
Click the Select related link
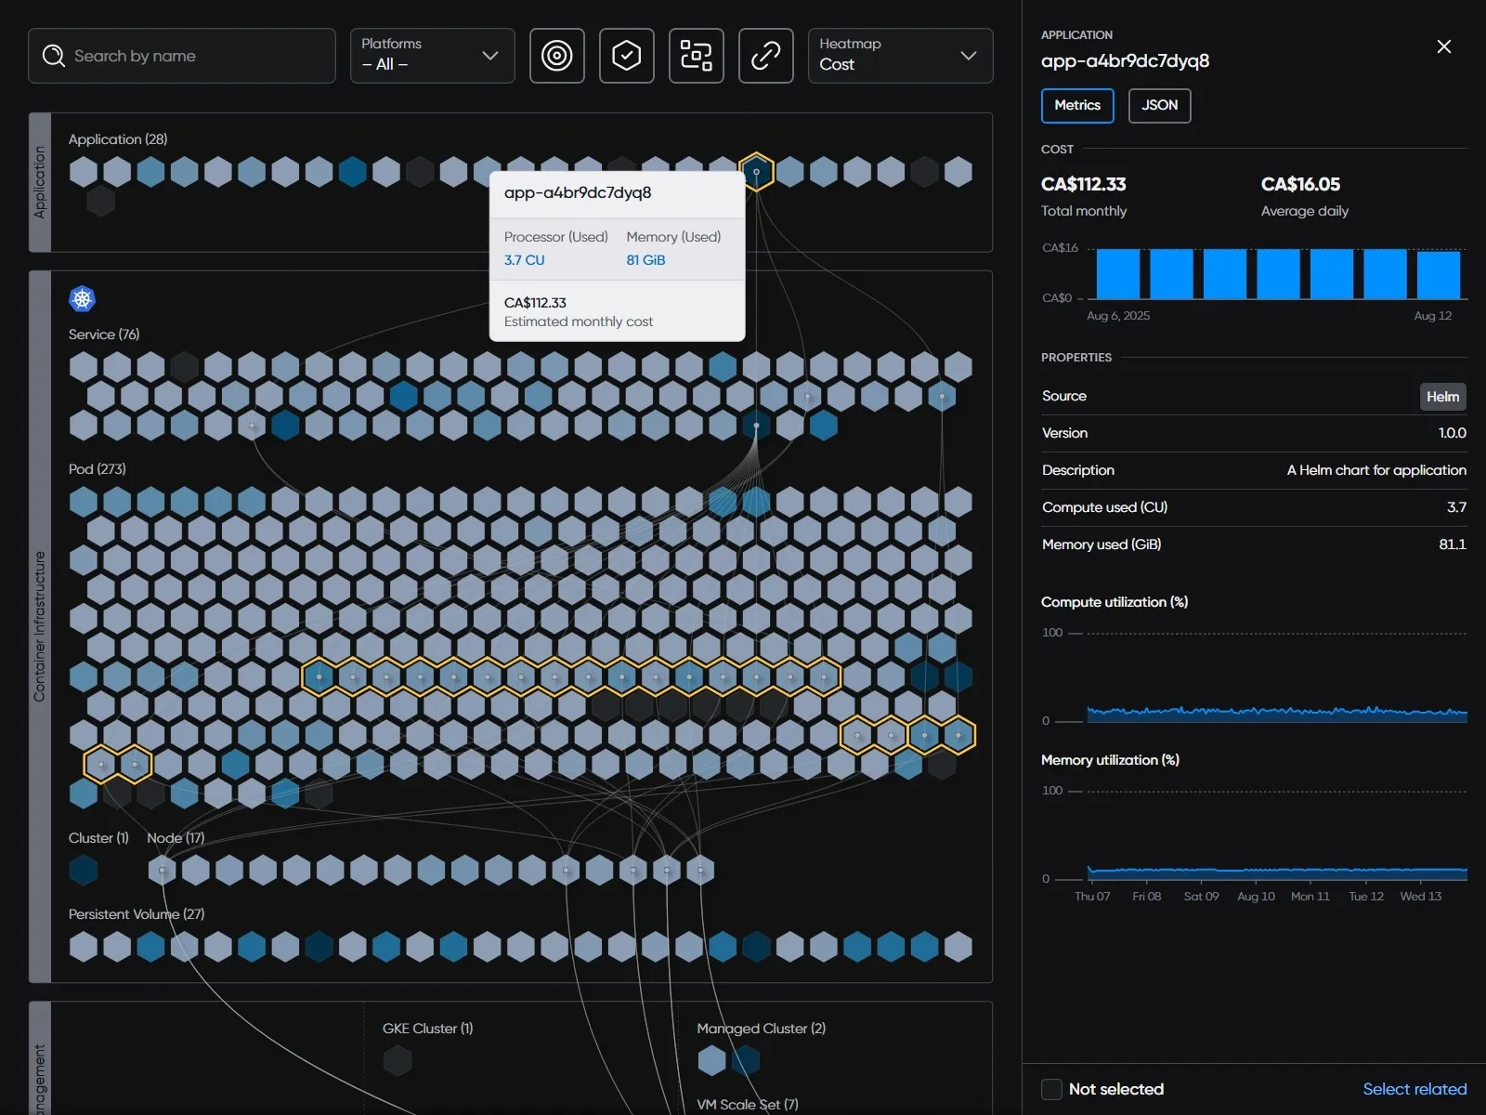coord(1414,1089)
